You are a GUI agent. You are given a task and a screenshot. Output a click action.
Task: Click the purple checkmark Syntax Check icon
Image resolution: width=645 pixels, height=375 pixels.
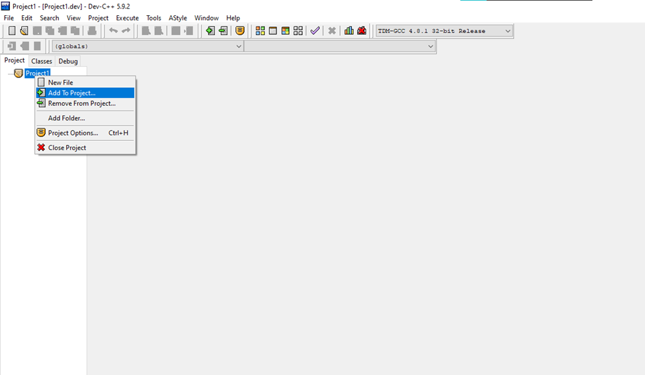coord(315,31)
